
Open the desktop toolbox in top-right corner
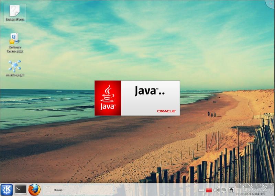coord(272,3)
